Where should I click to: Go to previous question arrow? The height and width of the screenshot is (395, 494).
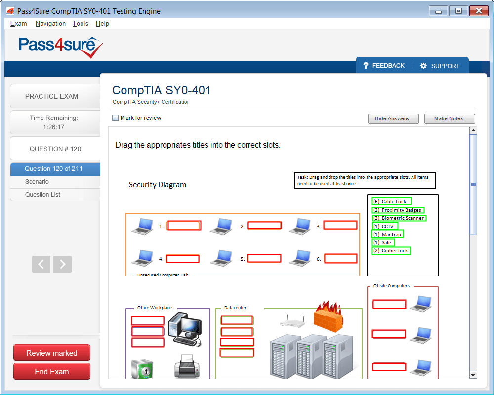point(41,264)
